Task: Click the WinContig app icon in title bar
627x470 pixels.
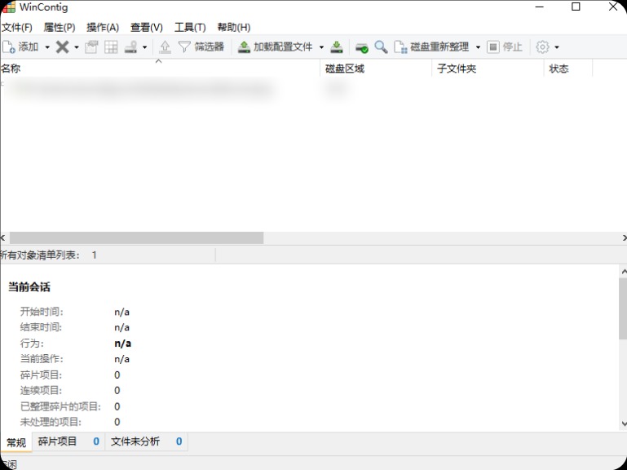Action: [9, 7]
